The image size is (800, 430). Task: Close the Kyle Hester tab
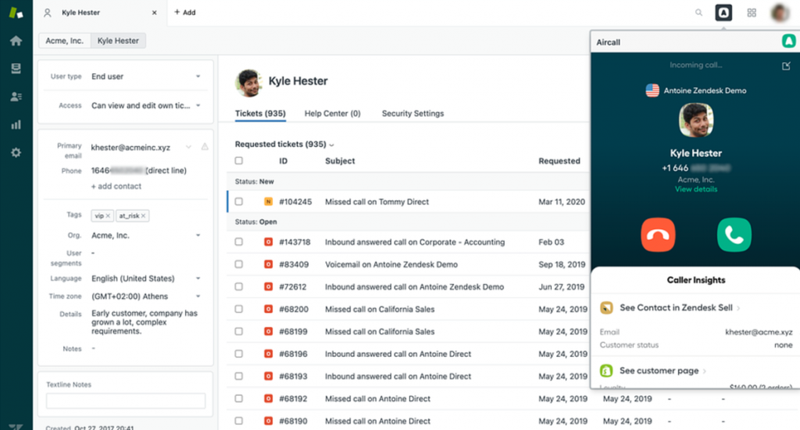pos(154,12)
